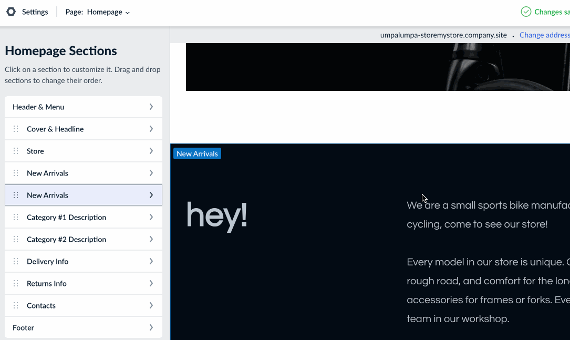This screenshot has width=570, height=340.
Task: Click the green checkmark saved indicator icon
Action: coord(525,11)
